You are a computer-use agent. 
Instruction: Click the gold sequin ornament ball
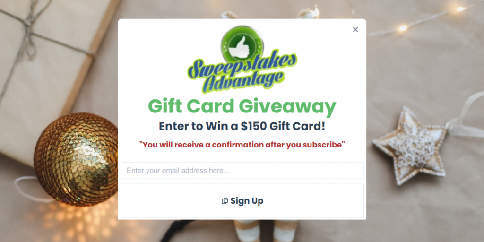pyautogui.click(x=76, y=159)
